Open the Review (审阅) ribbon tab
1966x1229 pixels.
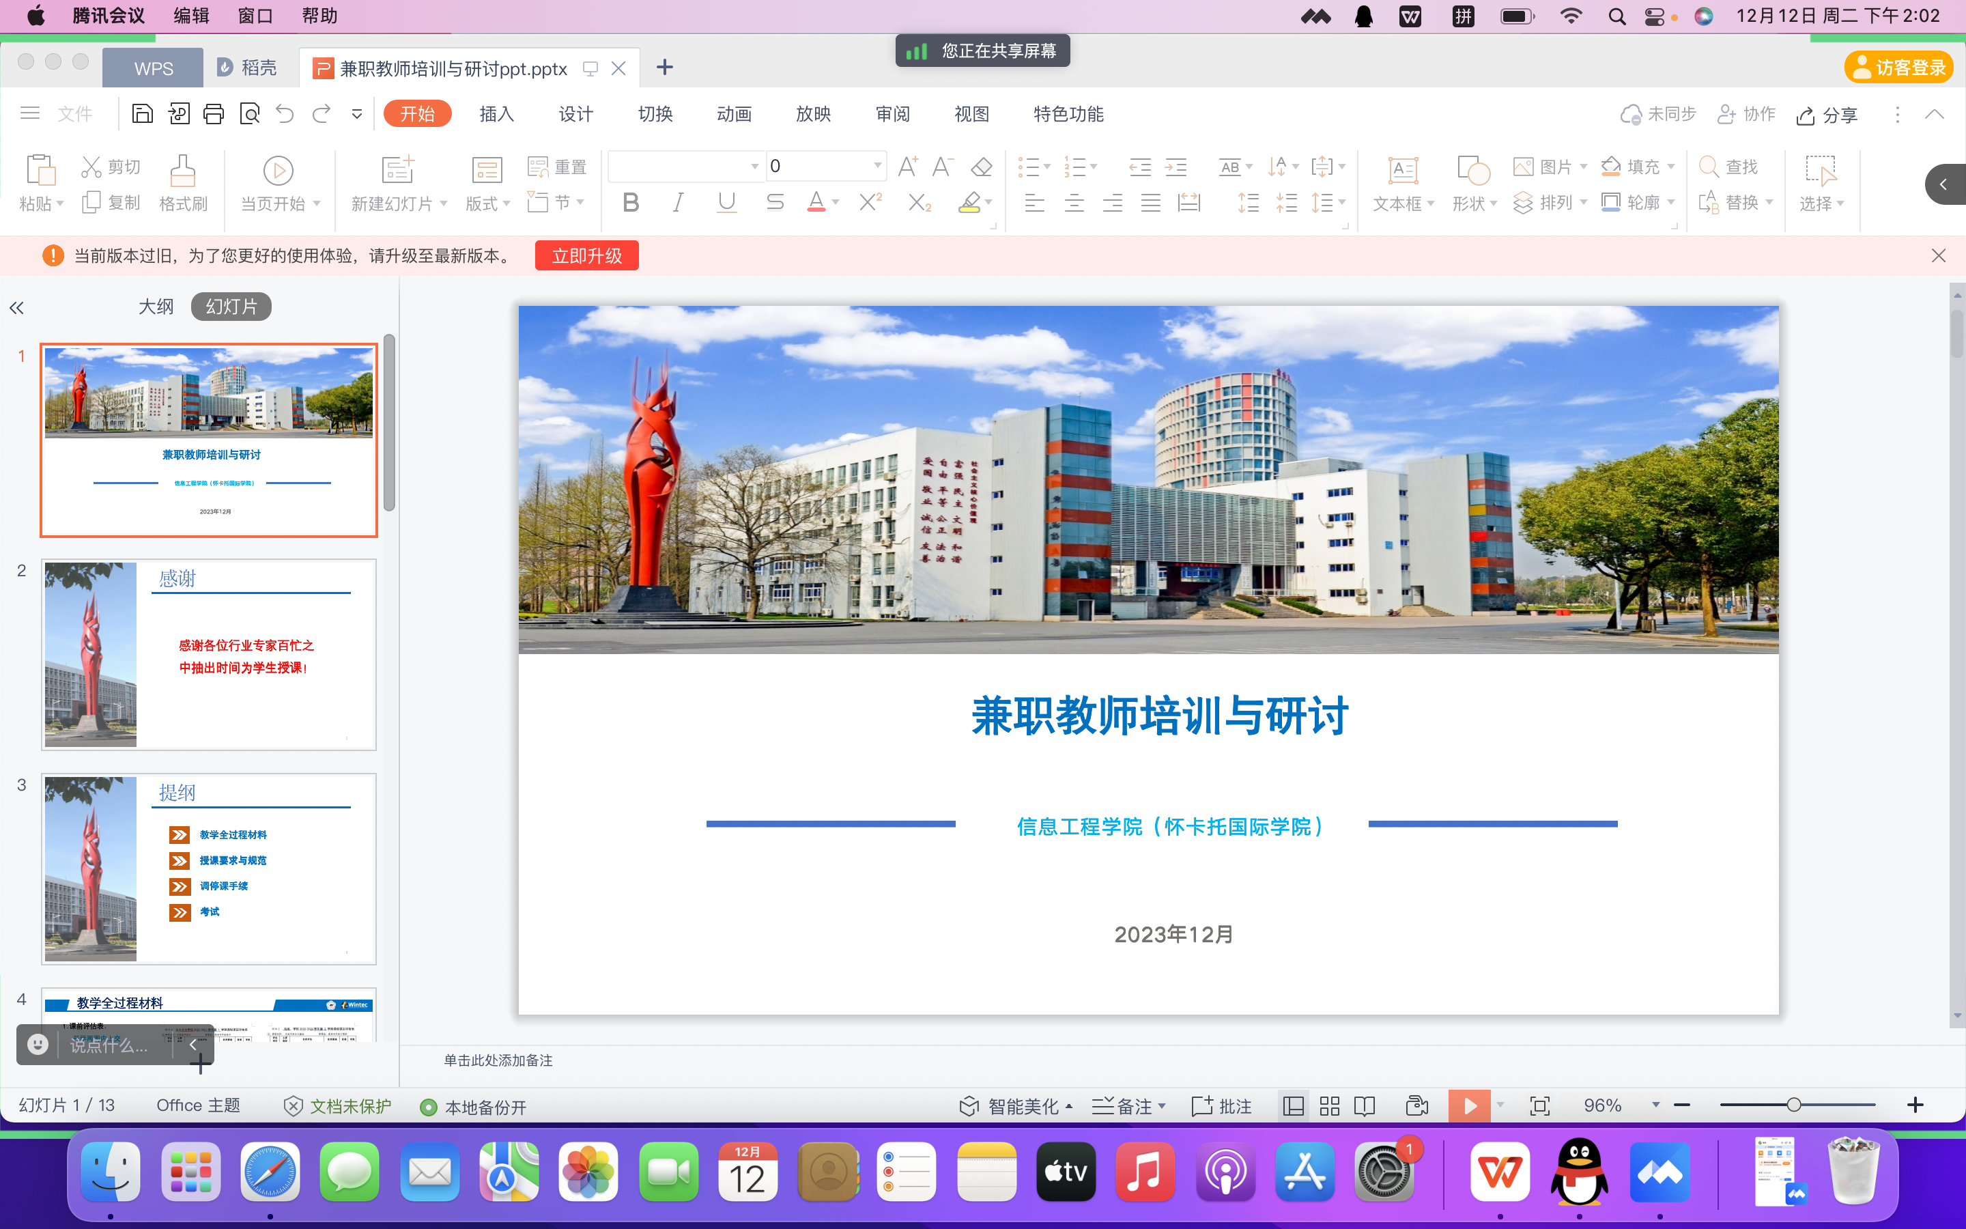tap(893, 114)
